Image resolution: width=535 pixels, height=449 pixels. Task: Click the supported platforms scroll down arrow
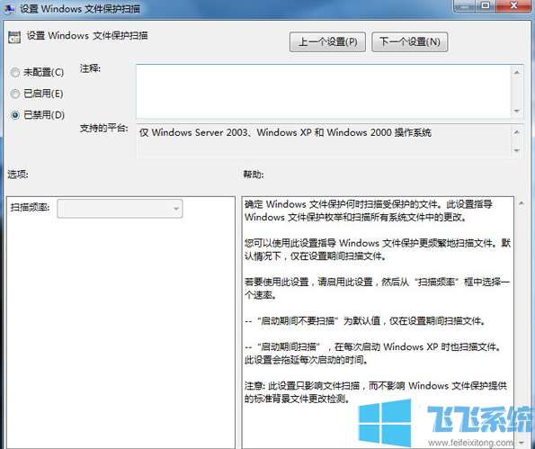click(517, 150)
